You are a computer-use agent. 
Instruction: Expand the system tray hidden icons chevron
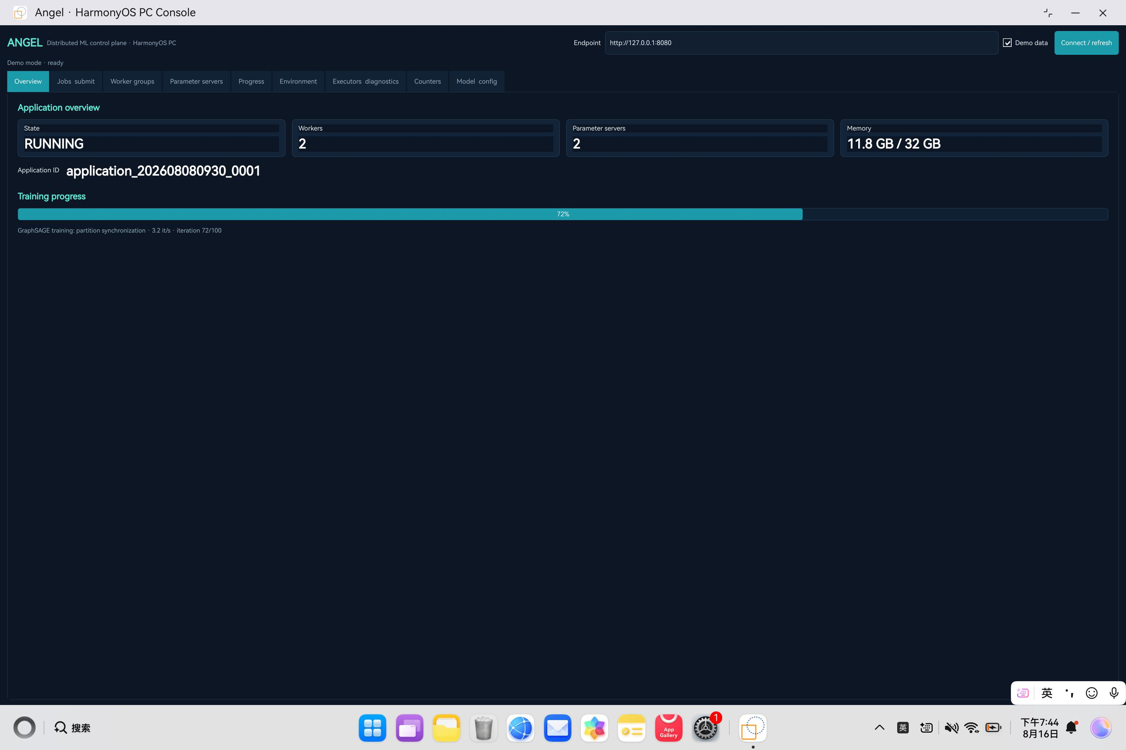(880, 728)
